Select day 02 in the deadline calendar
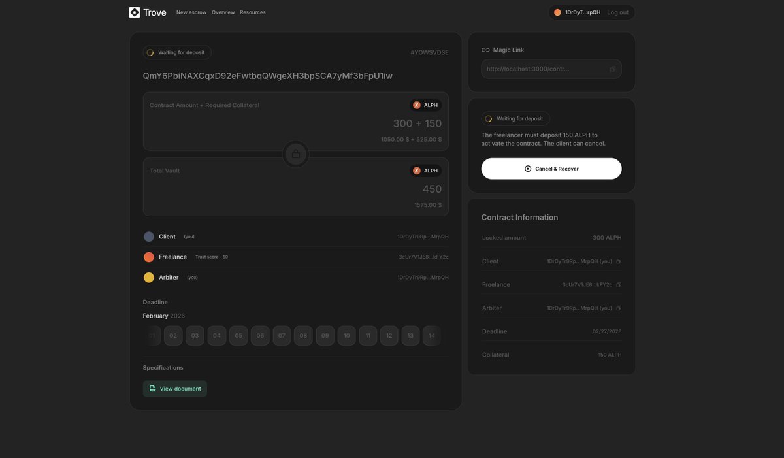This screenshot has height=458, width=784. (x=173, y=336)
